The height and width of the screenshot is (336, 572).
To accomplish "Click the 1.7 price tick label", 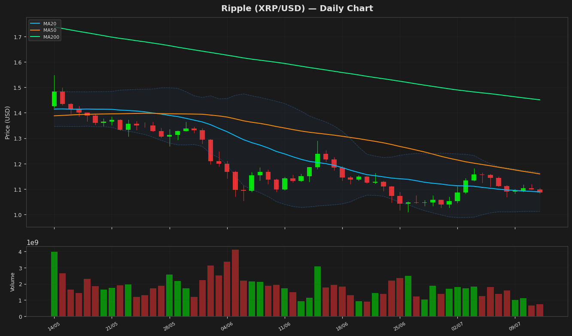I will pos(18,37).
